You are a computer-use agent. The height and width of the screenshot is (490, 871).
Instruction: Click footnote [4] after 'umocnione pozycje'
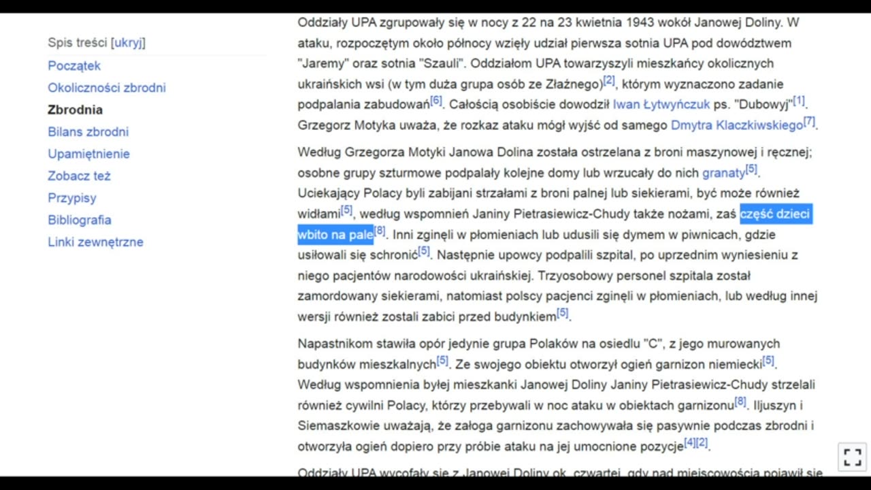point(689,442)
